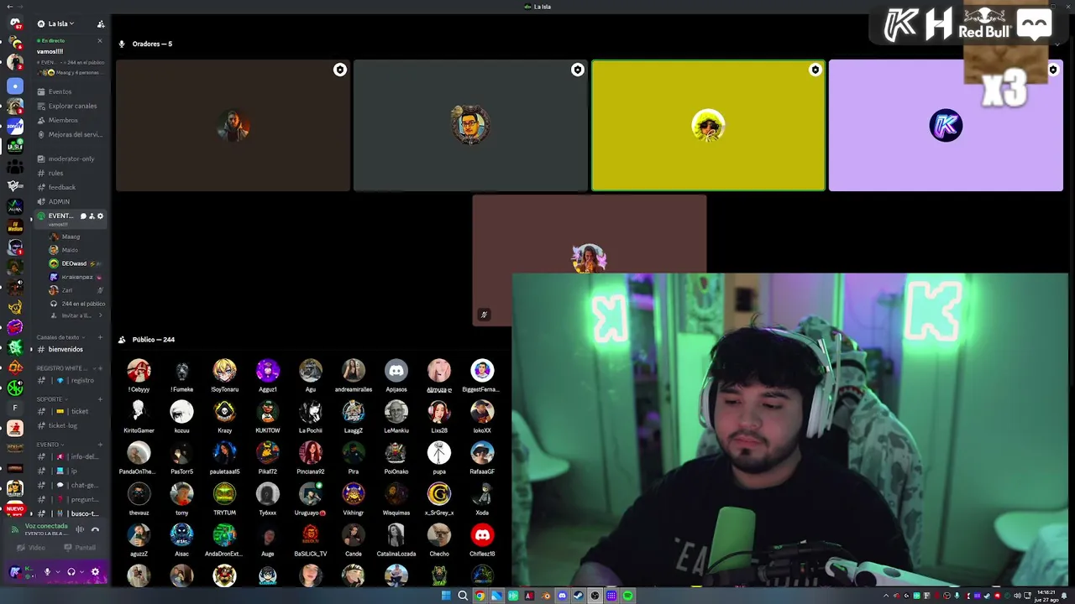Open Eventos in the server sidebar
The height and width of the screenshot is (604, 1075).
(x=70, y=91)
